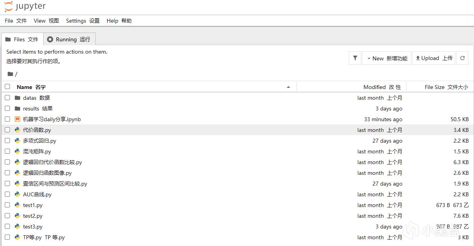474x246 pixels.
Task: Sort by File Size column header
Action: click(x=446, y=87)
